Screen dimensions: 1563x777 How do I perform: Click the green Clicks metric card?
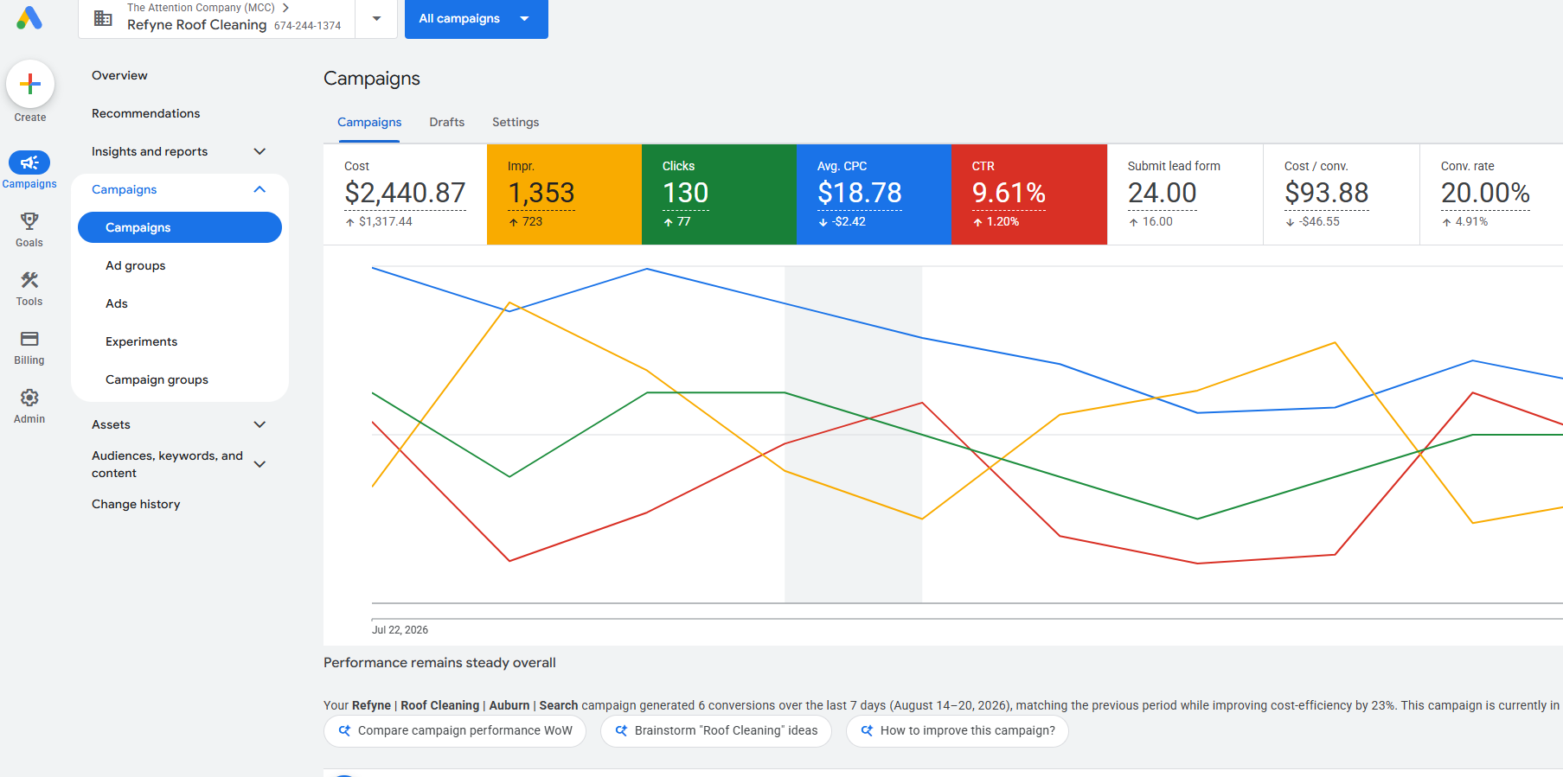coord(719,194)
